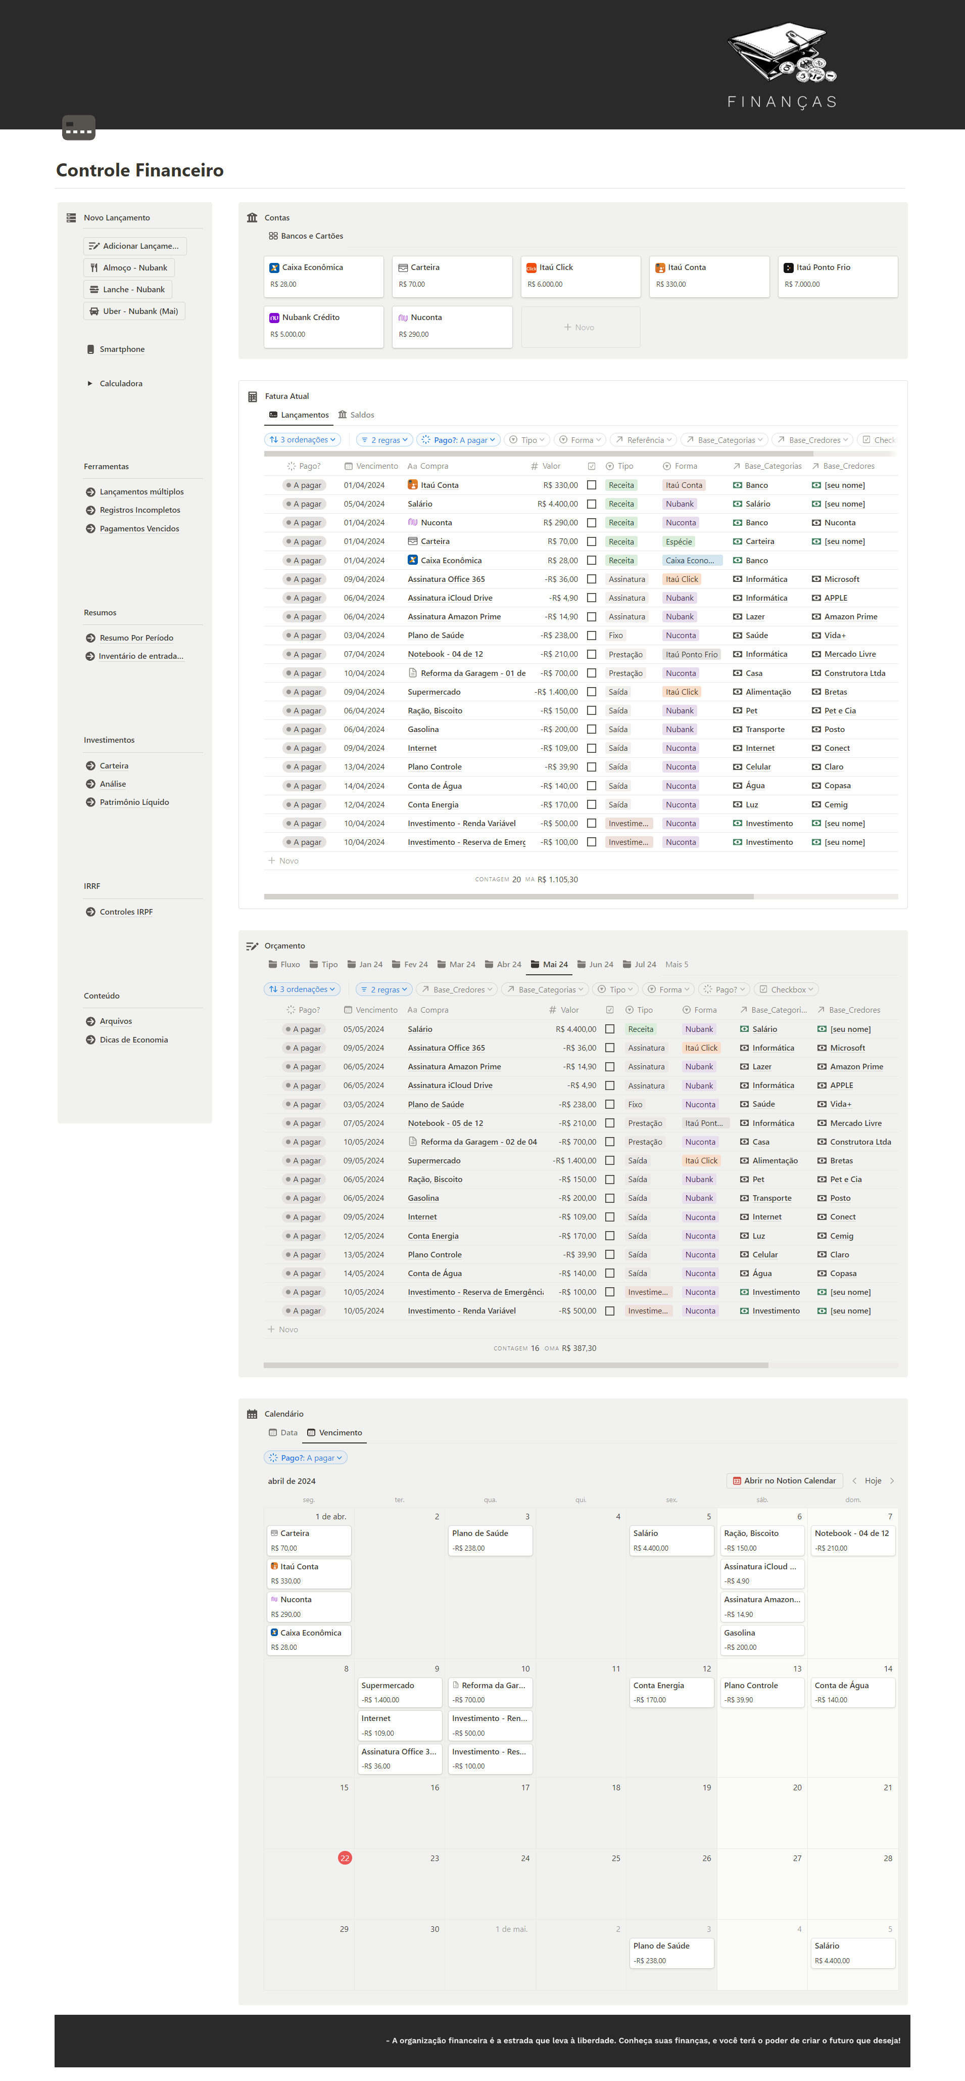Tick checkbox for Assinatura Office 365 April row
This screenshot has width=965, height=2081.
click(591, 579)
